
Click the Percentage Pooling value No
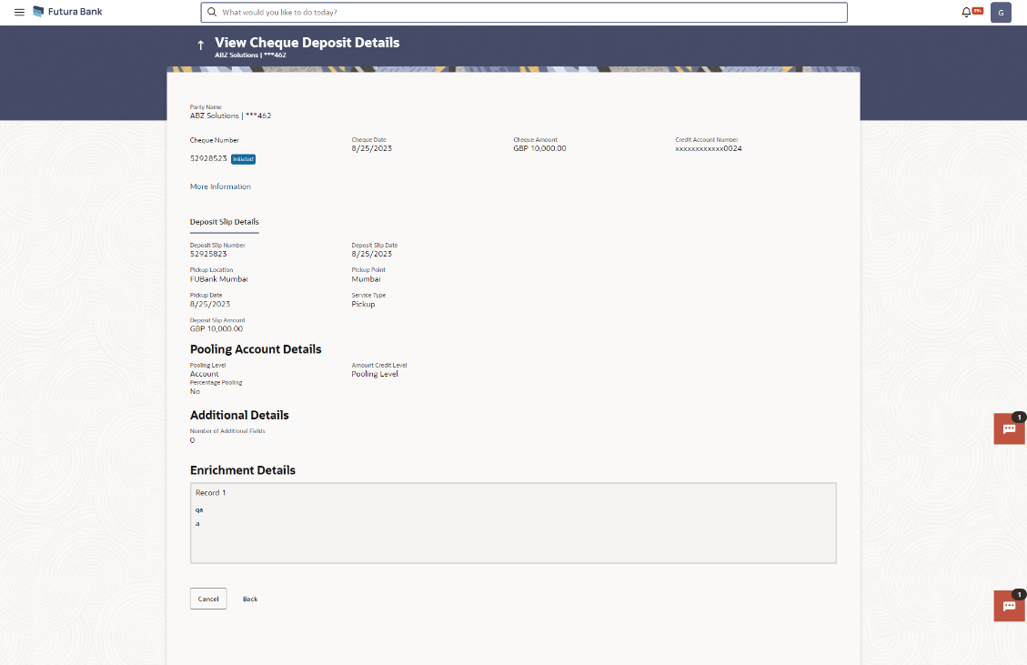[195, 392]
